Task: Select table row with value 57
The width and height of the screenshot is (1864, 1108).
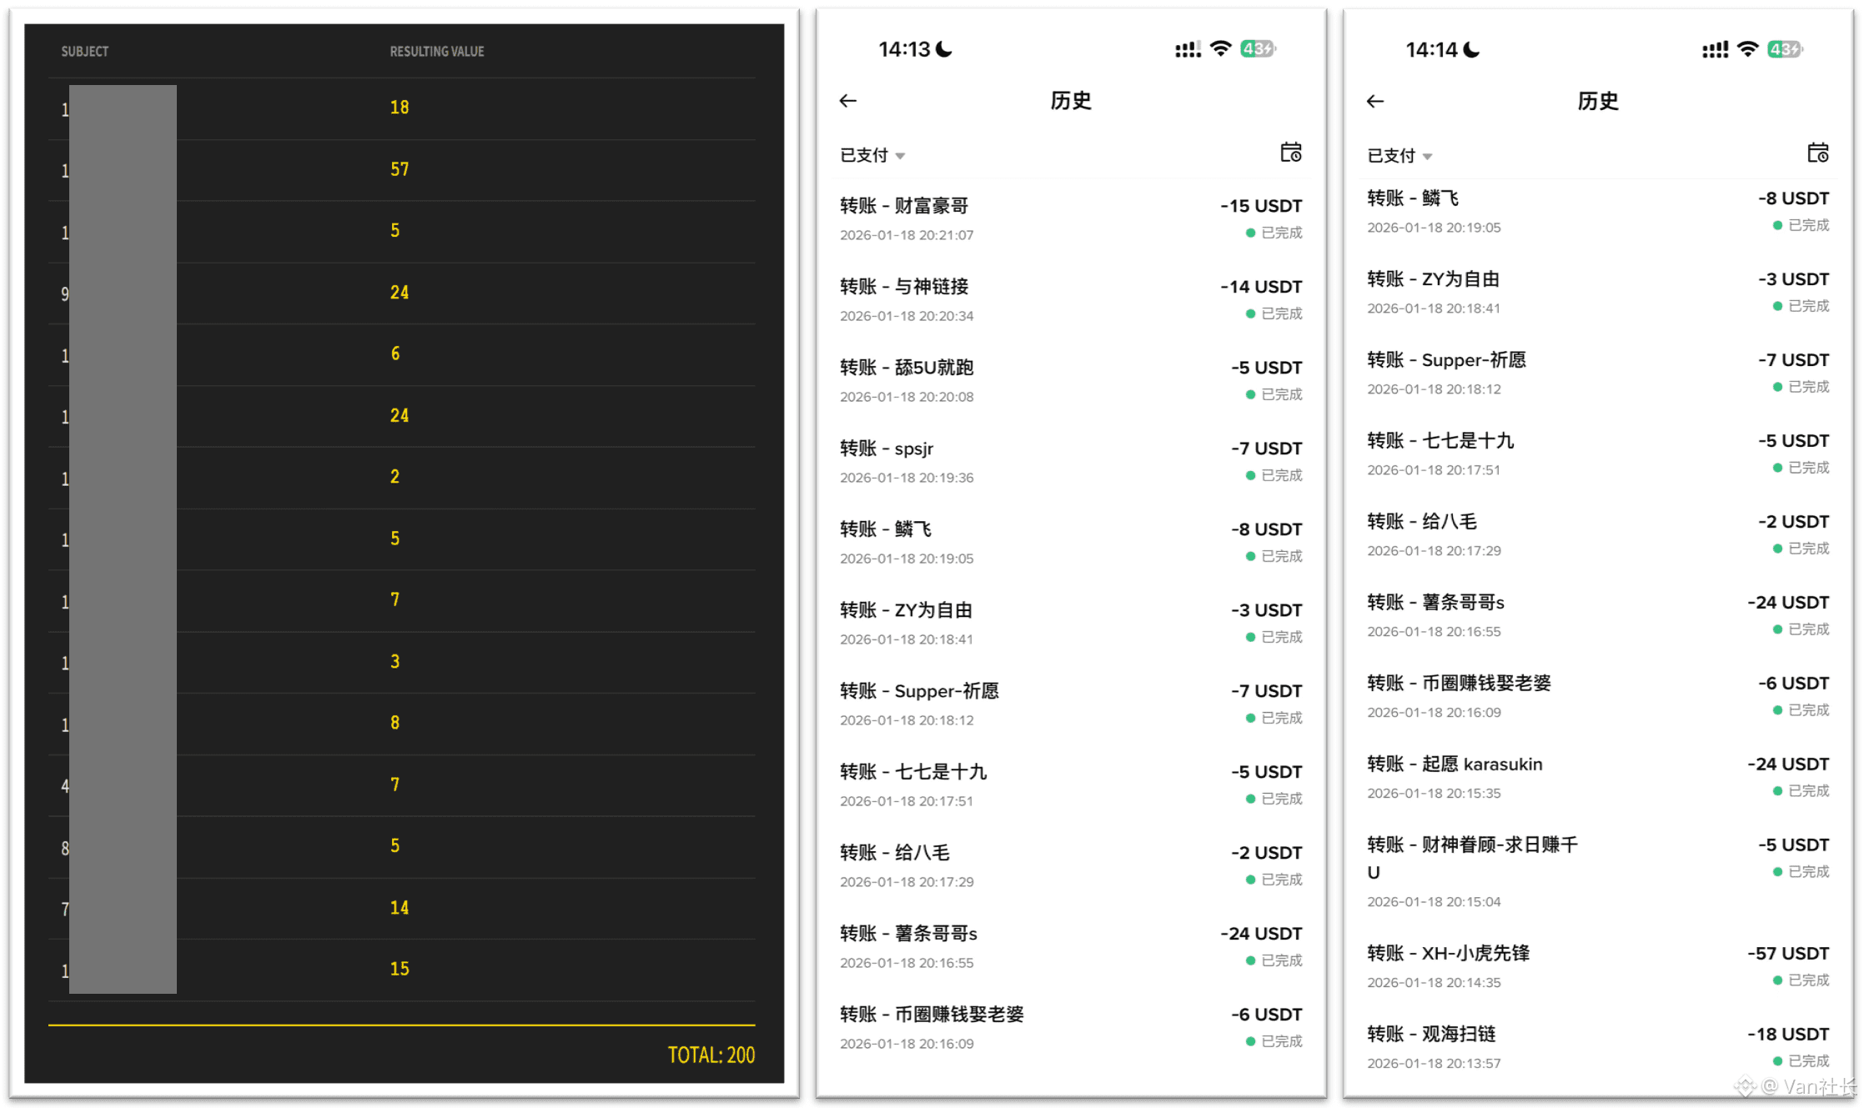Action: point(400,170)
